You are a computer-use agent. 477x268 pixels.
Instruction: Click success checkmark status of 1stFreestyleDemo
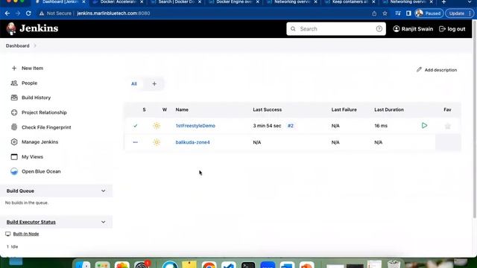pos(136,126)
